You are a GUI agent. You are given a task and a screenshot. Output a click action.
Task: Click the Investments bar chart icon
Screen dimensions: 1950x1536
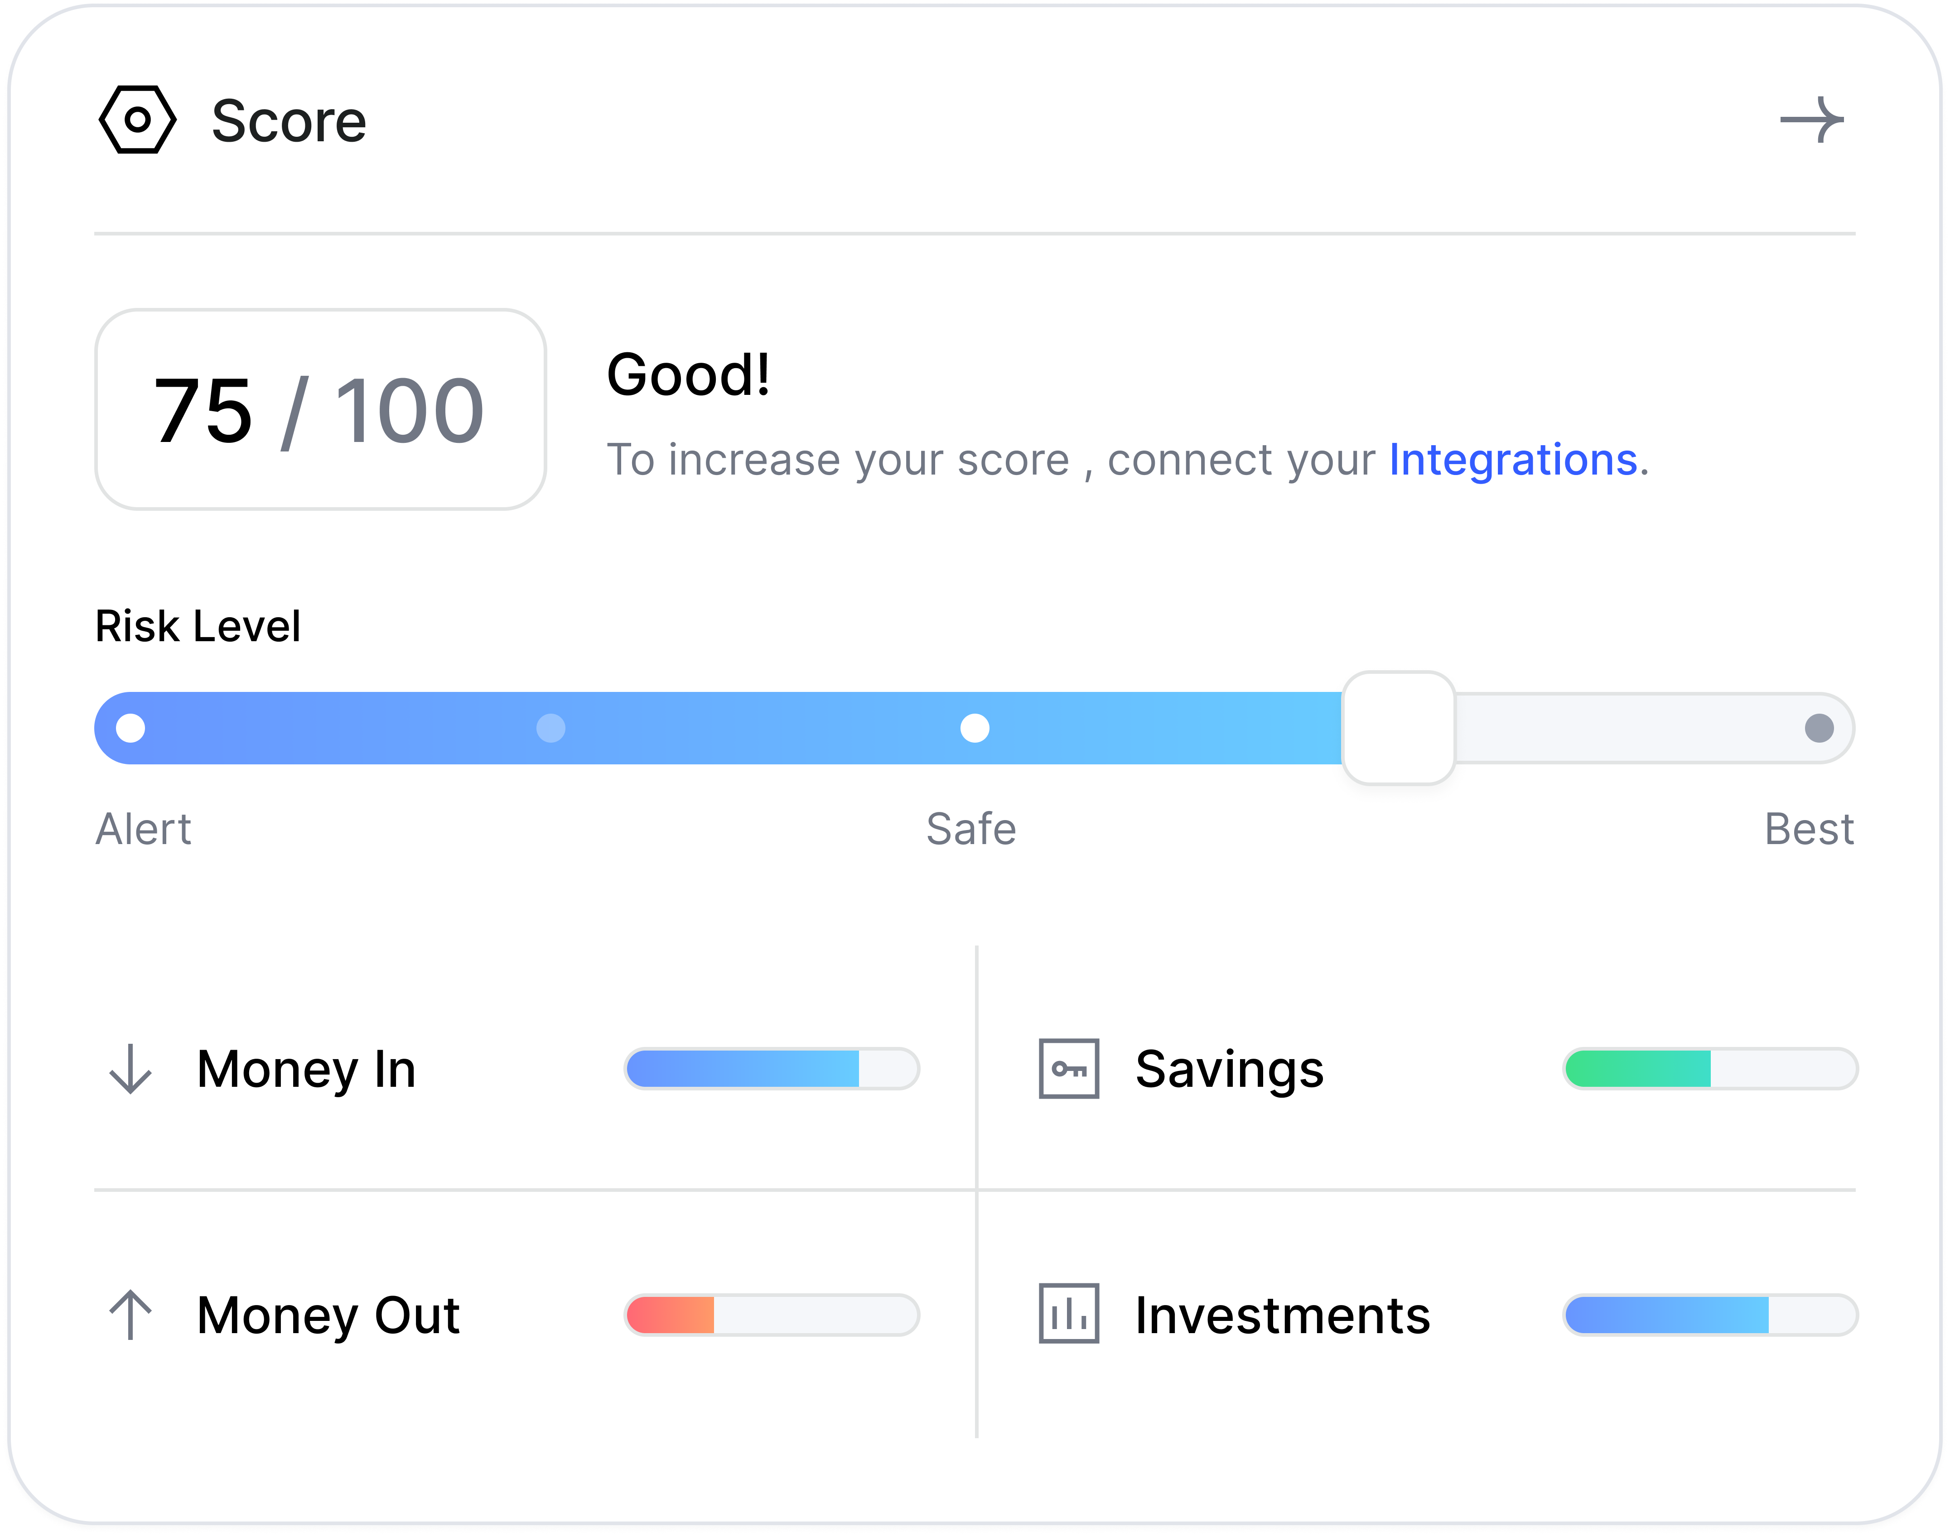[x=1068, y=1314]
